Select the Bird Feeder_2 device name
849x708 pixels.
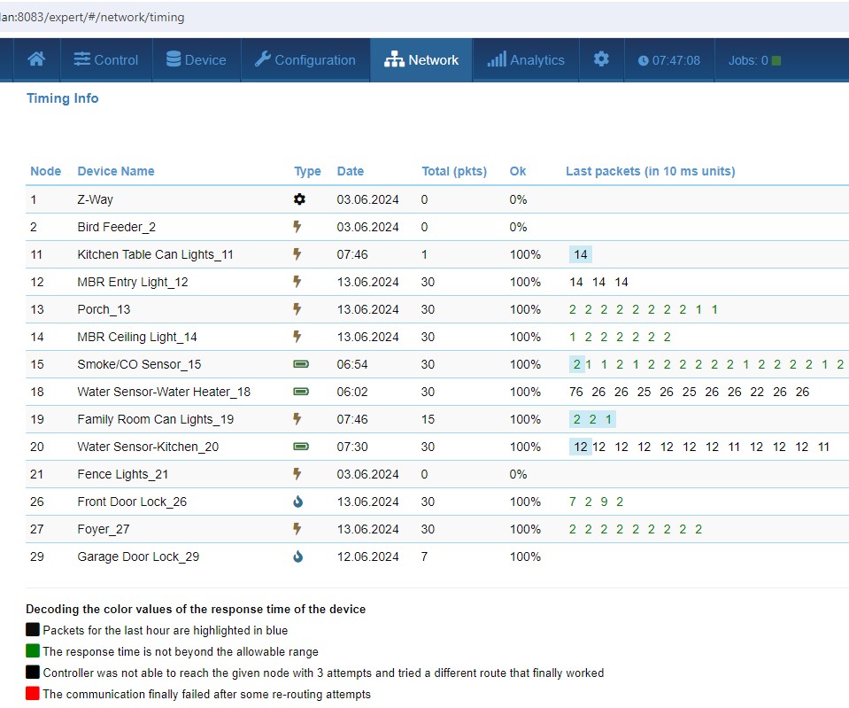116,227
